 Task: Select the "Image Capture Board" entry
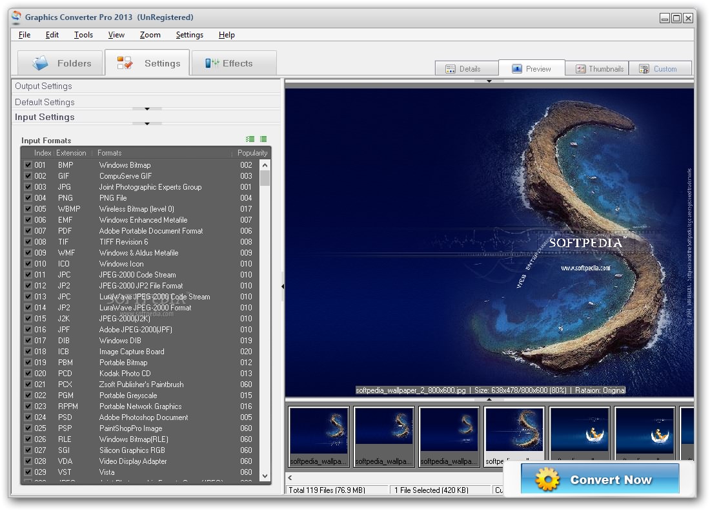click(132, 352)
